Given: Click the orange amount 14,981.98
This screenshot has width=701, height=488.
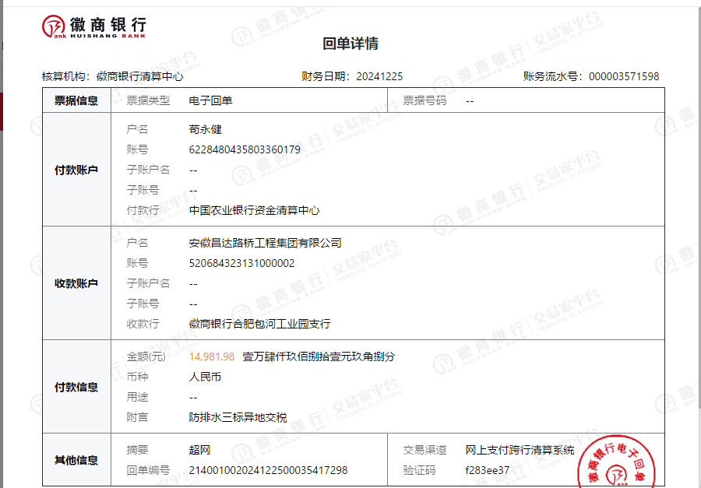Looking at the screenshot, I should coord(212,356).
